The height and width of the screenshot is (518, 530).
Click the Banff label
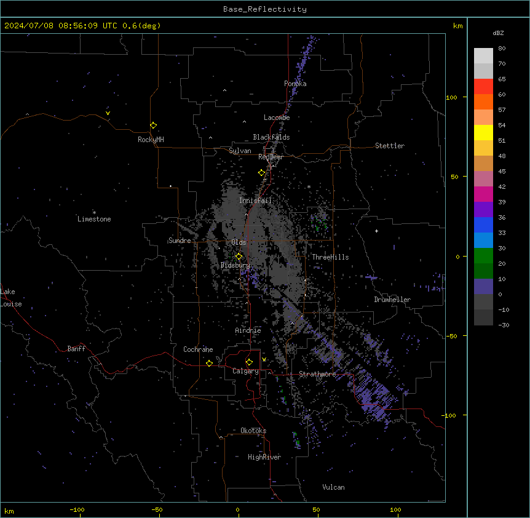pyautogui.click(x=76, y=349)
